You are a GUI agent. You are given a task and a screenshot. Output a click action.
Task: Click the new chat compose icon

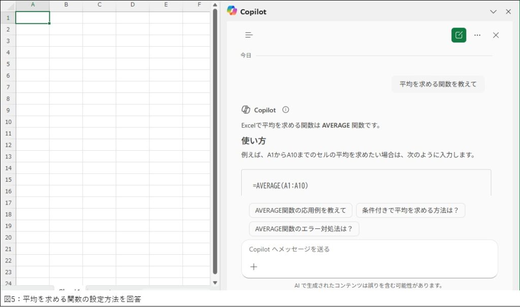pos(459,35)
